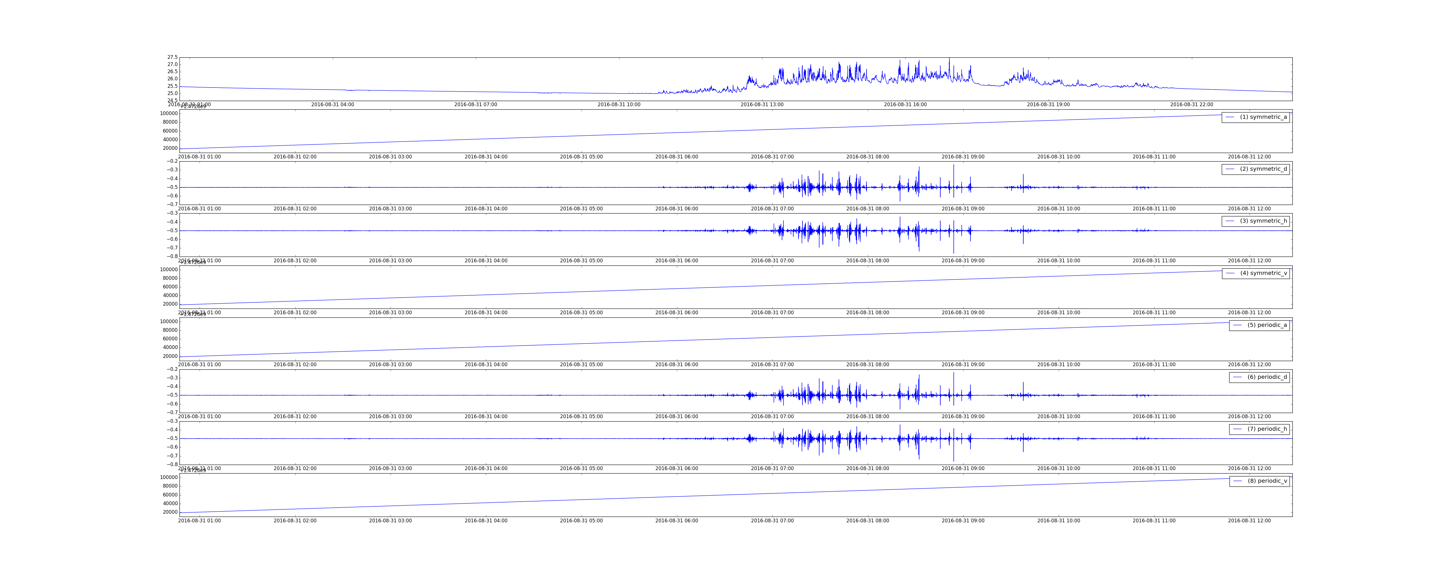Click the 60000 y-tick in symmetric_a plot
The height and width of the screenshot is (574, 1436).
tap(170, 131)
